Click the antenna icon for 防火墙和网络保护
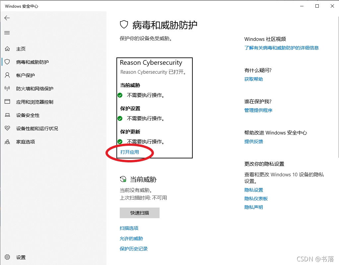339x265 pixels. pos(7,88)
